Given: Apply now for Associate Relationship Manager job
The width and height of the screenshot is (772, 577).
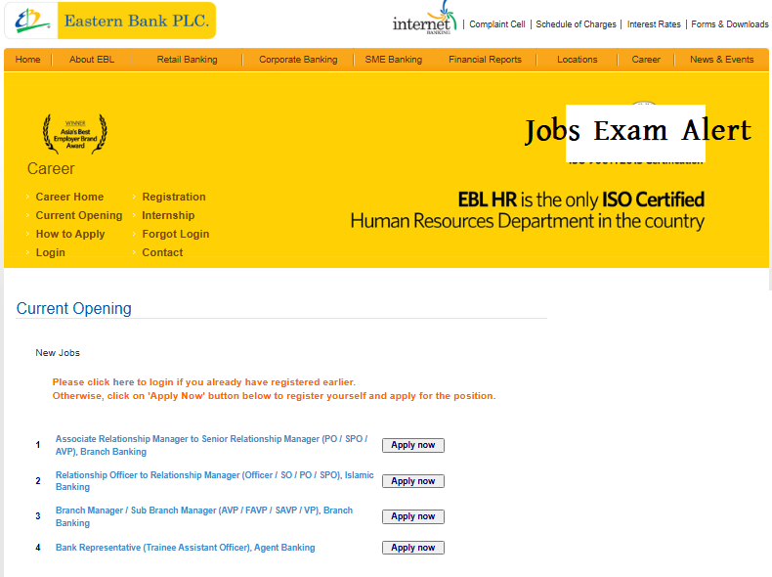Looking at the screenshot, I should tap(413, 445).
